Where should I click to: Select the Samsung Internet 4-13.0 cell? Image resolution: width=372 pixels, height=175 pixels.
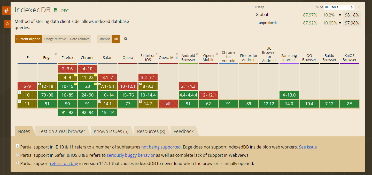(289, 95)
